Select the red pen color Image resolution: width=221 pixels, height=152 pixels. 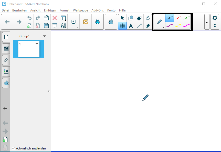coord(178,18)
